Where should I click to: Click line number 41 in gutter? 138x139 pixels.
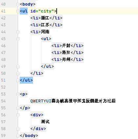point(3,11)
